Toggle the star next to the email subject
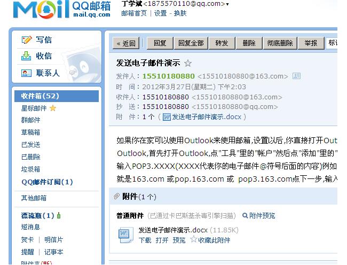347x265 pixels. [188, 63]
